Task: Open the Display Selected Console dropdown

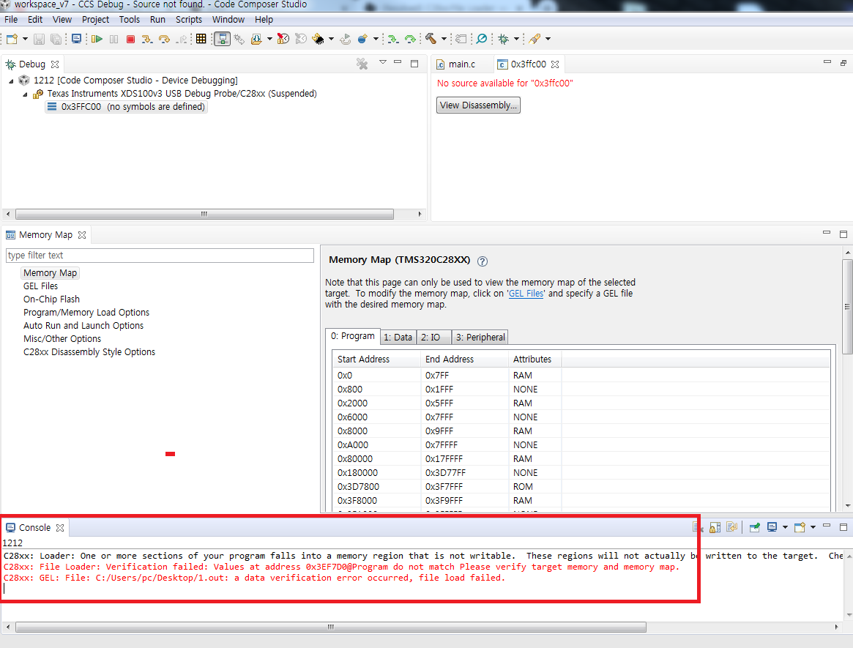Action: click(785, 527)
